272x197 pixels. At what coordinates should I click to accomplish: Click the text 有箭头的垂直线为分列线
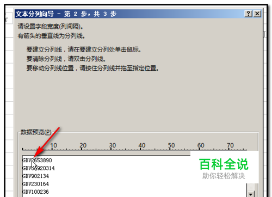(51, 36)
